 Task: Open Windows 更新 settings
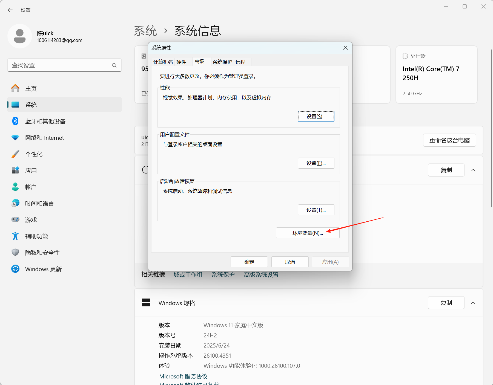point(43,269)
